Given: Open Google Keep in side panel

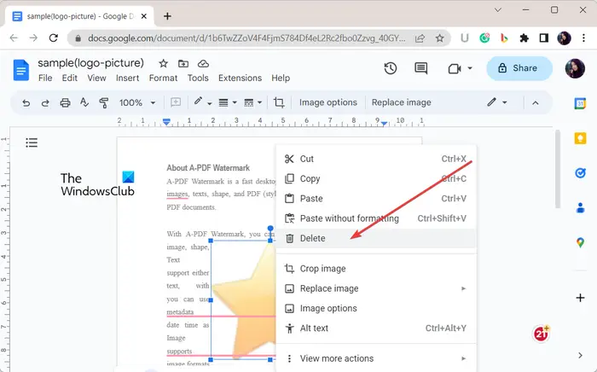Looking at the screenshot, I should tap(580, 138).
